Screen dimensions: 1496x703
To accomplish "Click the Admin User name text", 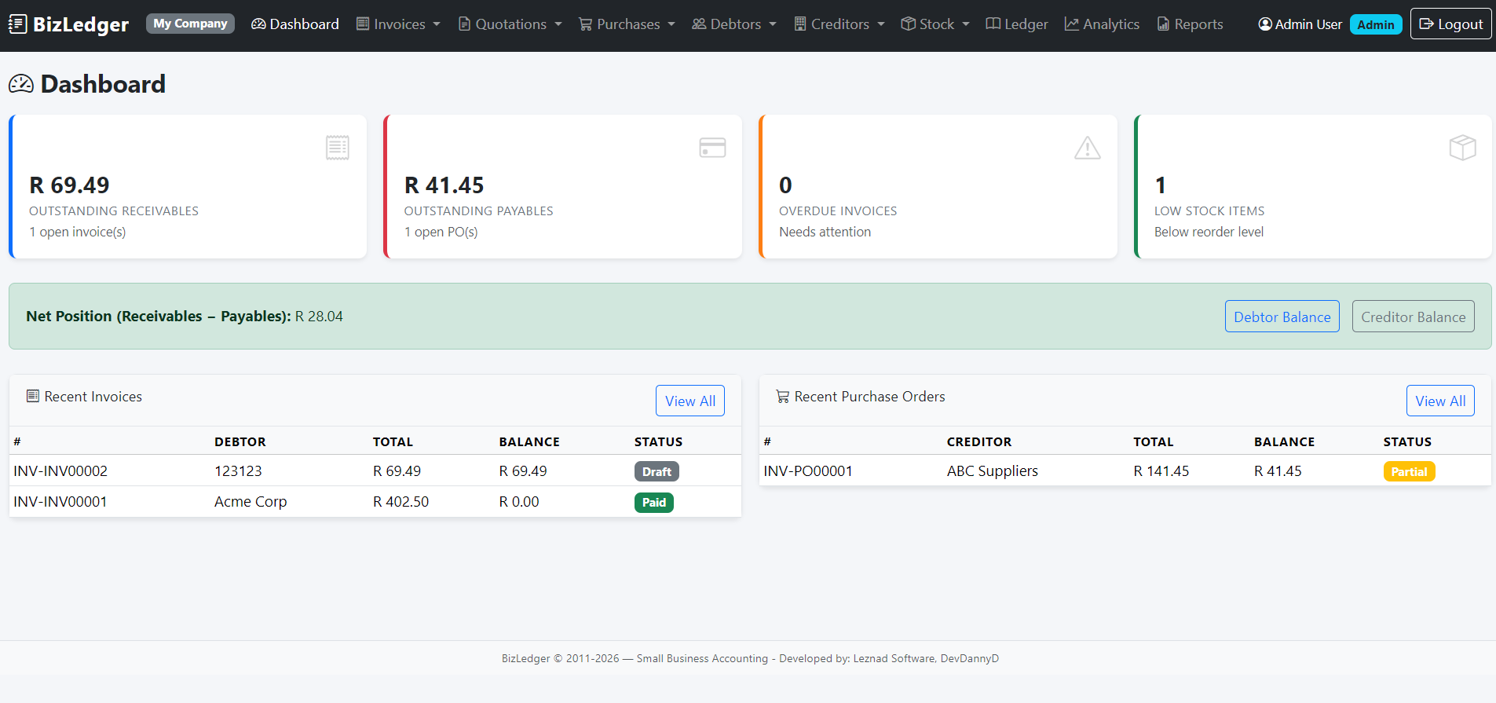I will point(1308,24).
